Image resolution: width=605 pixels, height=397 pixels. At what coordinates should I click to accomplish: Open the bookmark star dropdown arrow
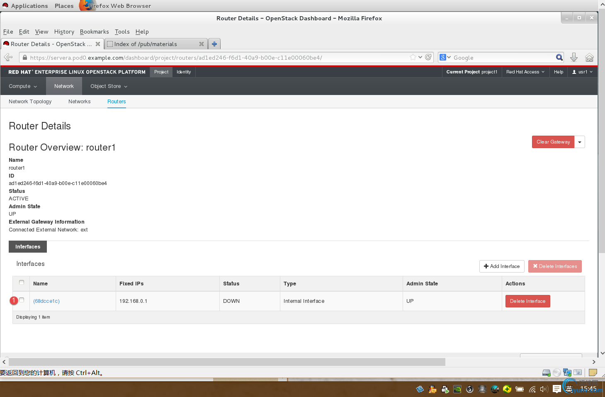point(420,57)
